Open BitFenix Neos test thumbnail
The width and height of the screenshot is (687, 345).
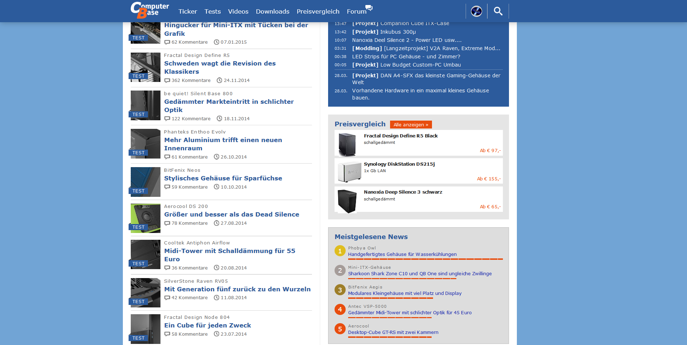[x=145, y=182]
